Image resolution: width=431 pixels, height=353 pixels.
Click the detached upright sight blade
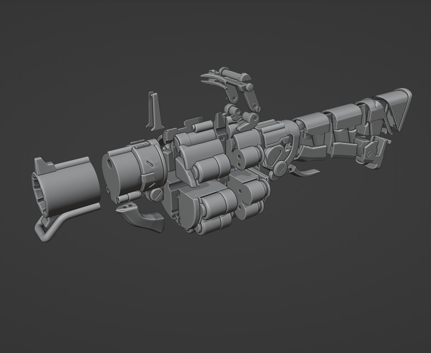click(154, 111)
